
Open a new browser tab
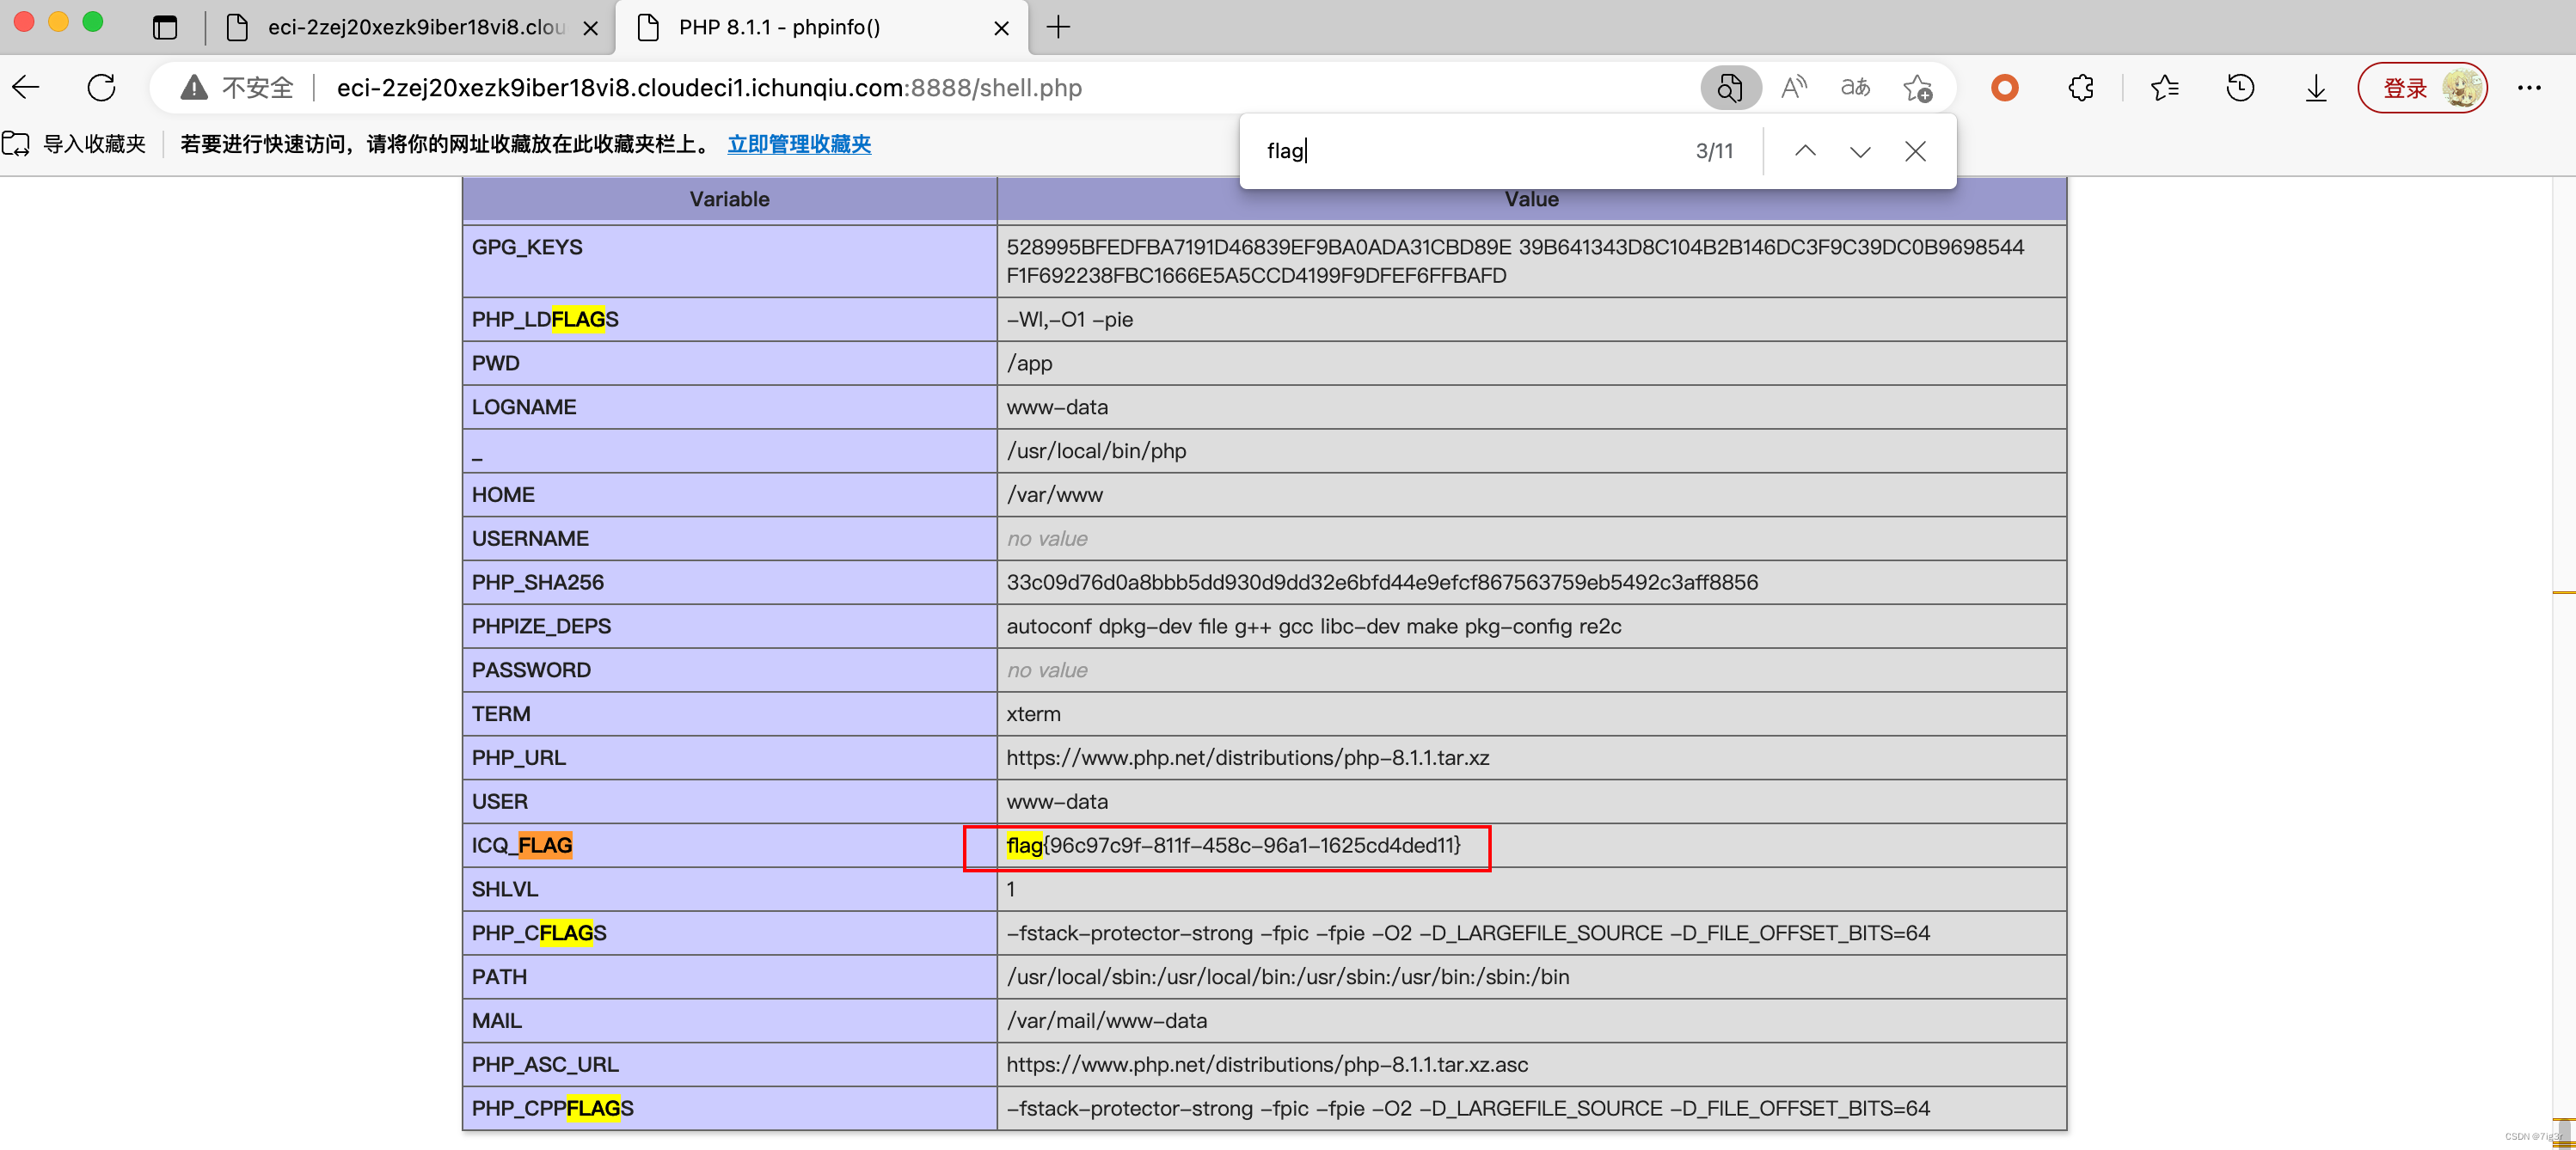[x=1058, y=27]
